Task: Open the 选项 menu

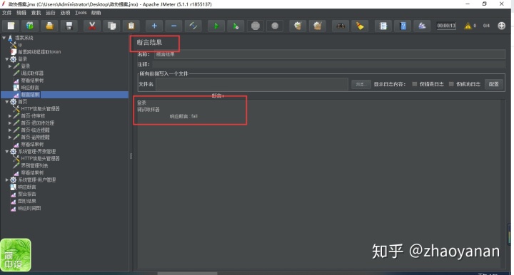Action: click(x=65, y=13)
